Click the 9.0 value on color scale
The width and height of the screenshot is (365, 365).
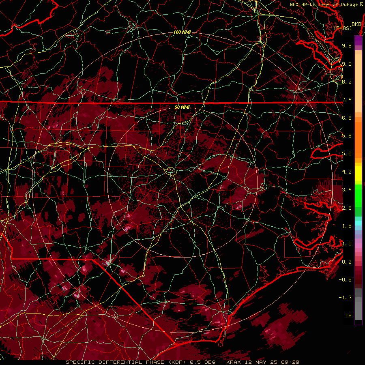click(347, 64)
